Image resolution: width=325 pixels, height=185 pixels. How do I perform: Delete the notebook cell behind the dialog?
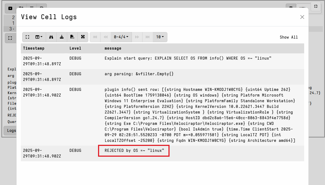10,8
